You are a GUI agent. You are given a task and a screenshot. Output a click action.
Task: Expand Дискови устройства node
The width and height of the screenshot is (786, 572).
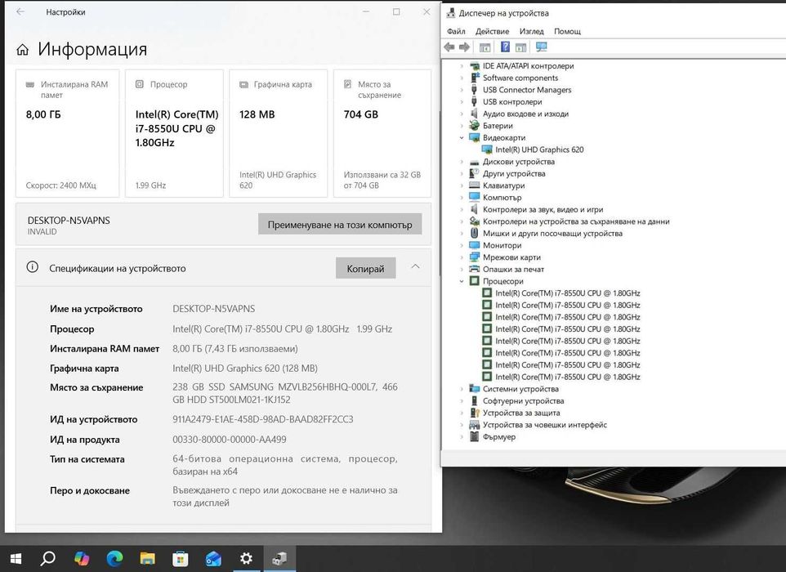pyautogui.click(x=462, y=162)
